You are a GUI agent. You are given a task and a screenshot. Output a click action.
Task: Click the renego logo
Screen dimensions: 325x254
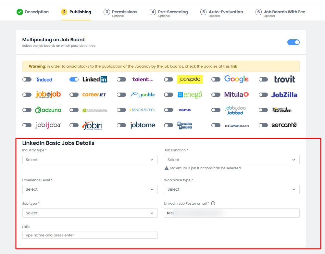pos(190,95)
